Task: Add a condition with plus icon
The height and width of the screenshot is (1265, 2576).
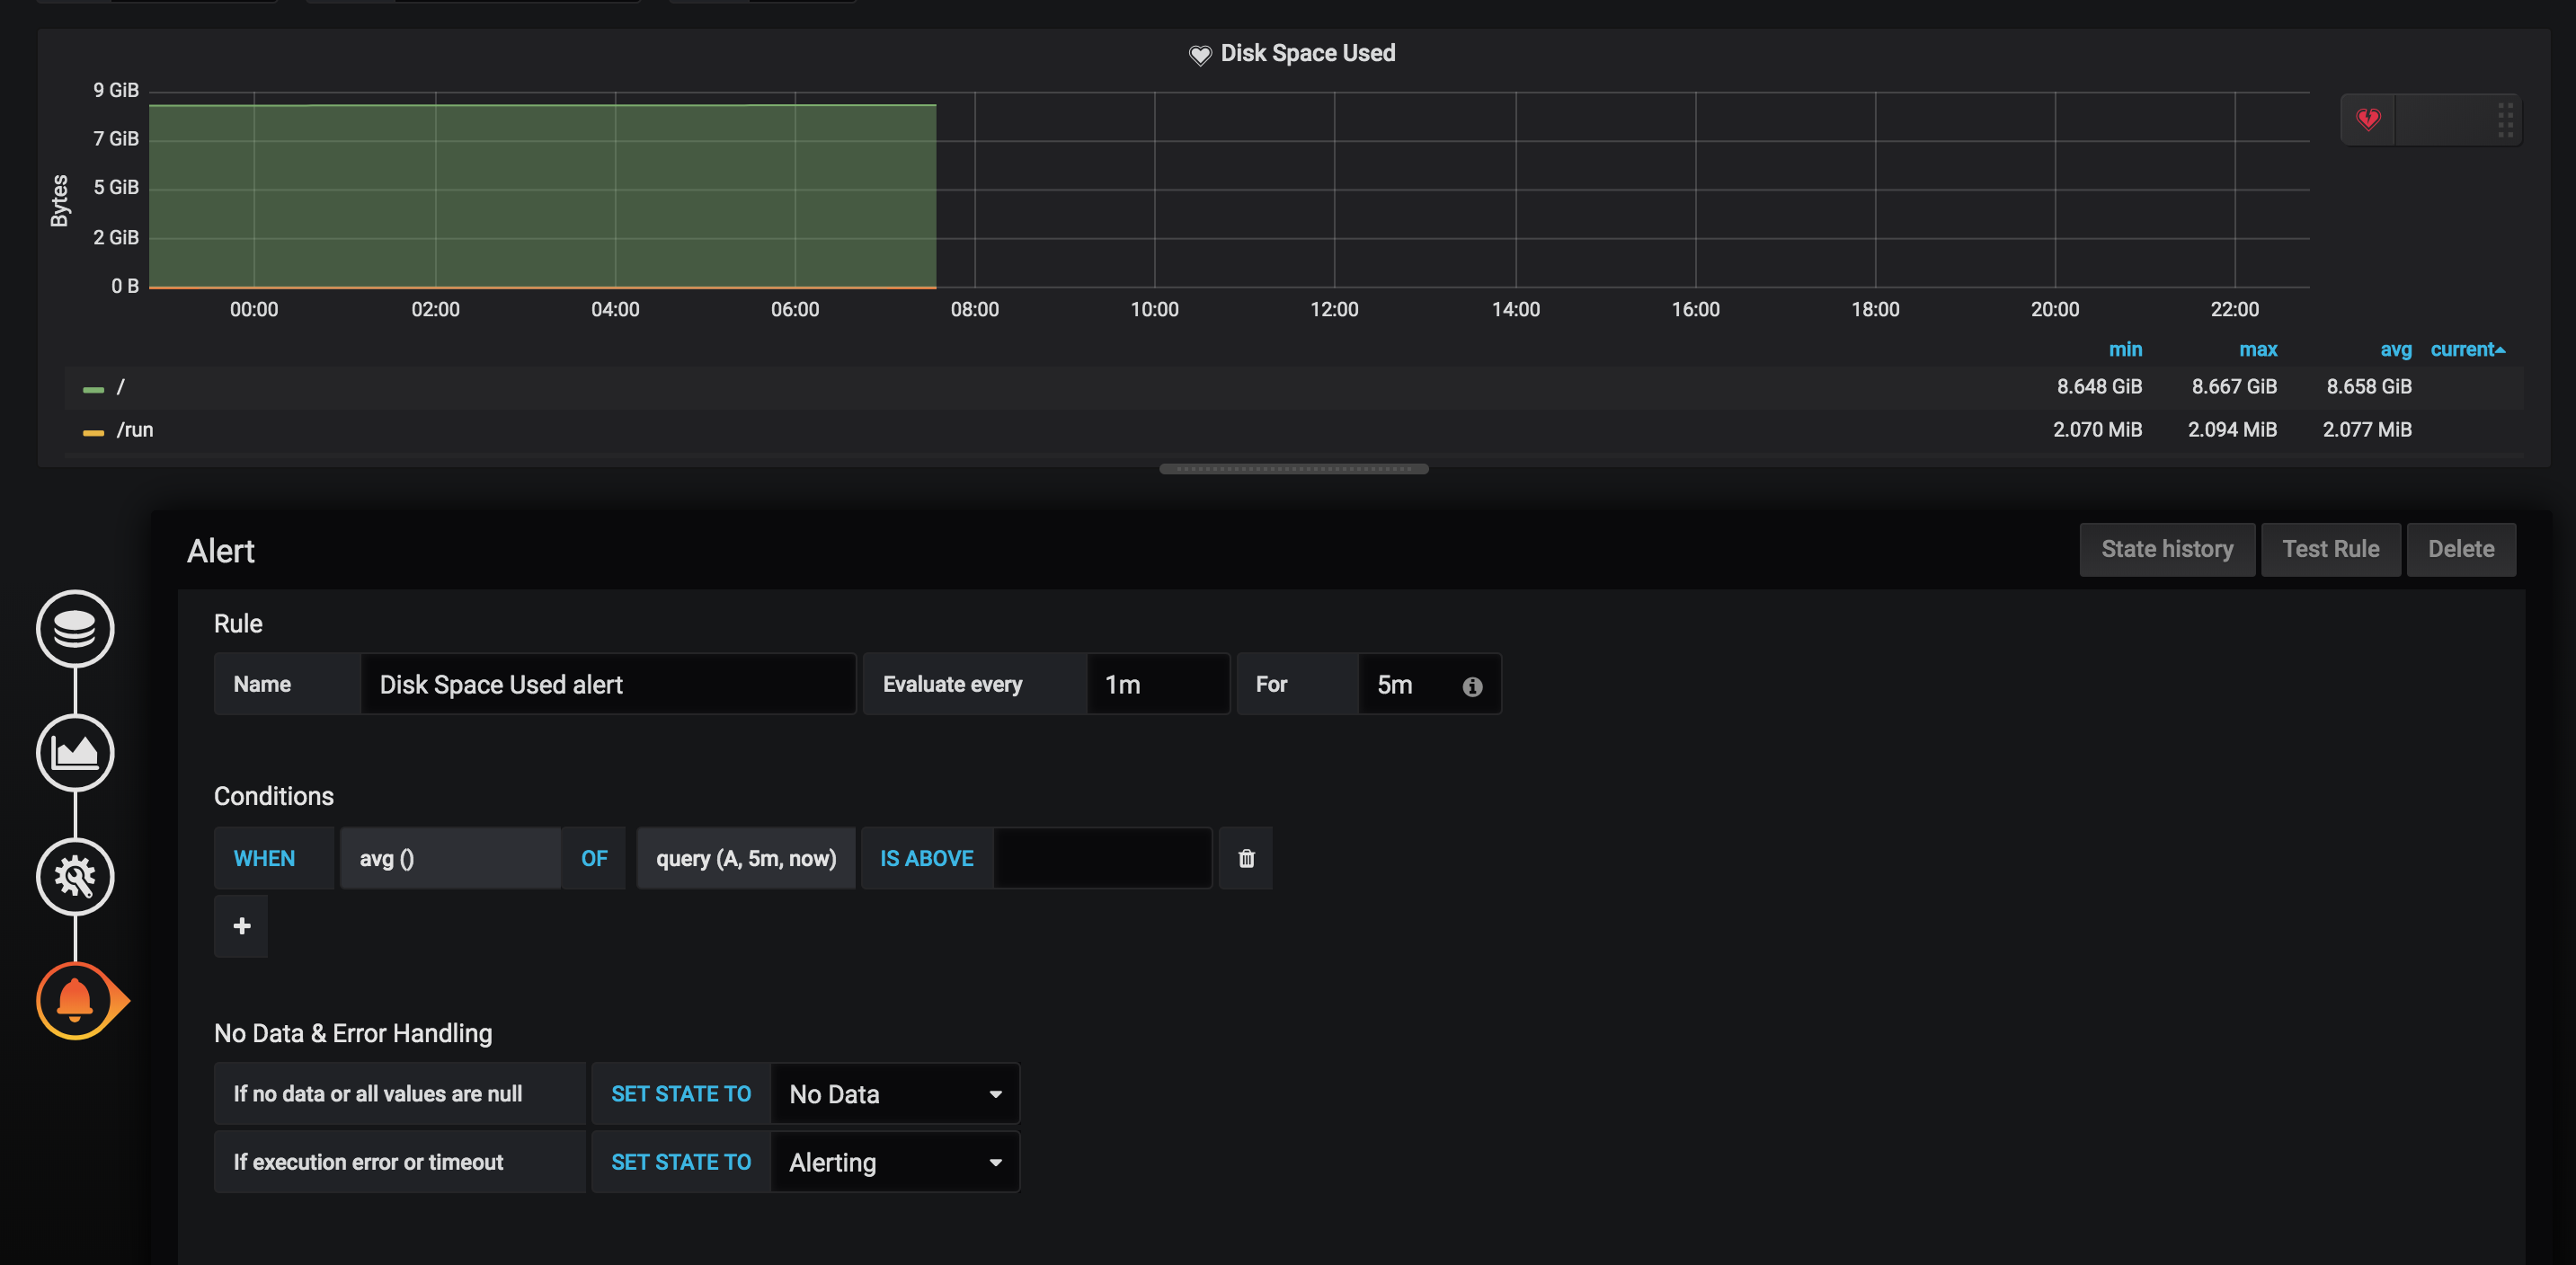Action: tap(241, 926)
